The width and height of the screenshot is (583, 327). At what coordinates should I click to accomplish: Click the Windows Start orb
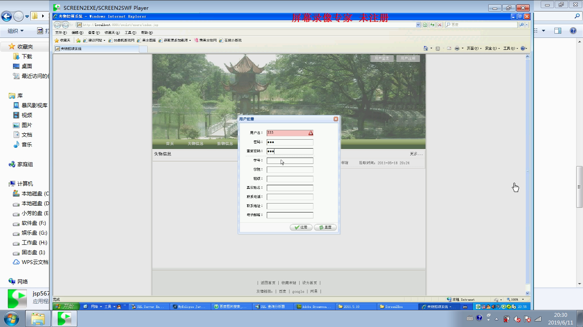[x=11, y=318]
